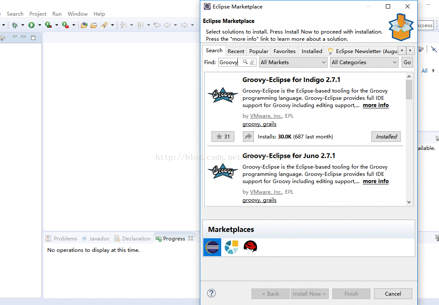Open the Debug dropdown arrow
The height and width of the screenshot is (305, 439).
23,25
